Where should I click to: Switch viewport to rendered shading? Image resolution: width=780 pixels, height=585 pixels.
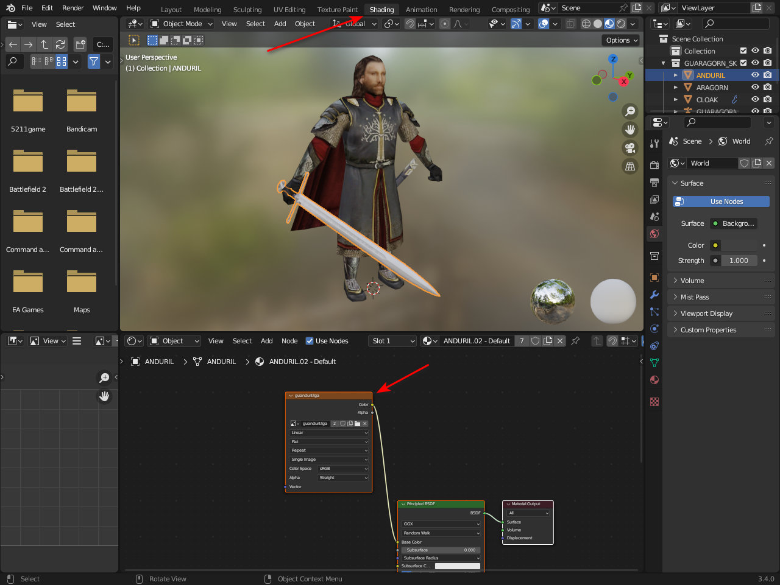(x=621, y=24)
